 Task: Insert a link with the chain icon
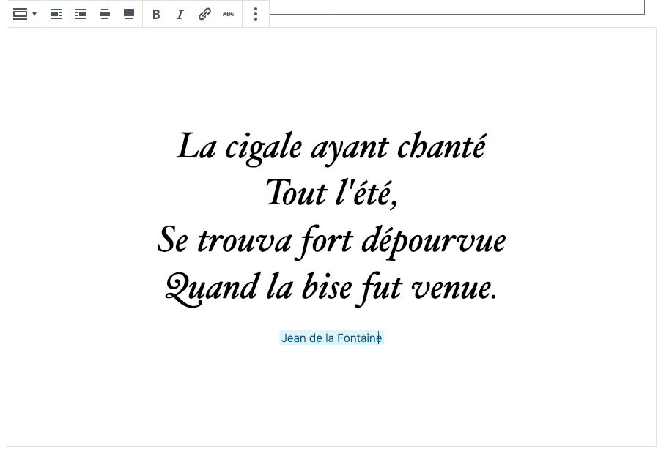[x=204, y=14]
